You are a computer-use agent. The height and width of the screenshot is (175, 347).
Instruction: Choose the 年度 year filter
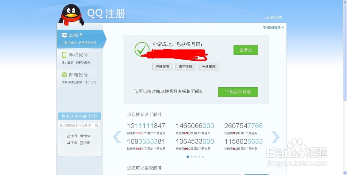coord(85,143)
